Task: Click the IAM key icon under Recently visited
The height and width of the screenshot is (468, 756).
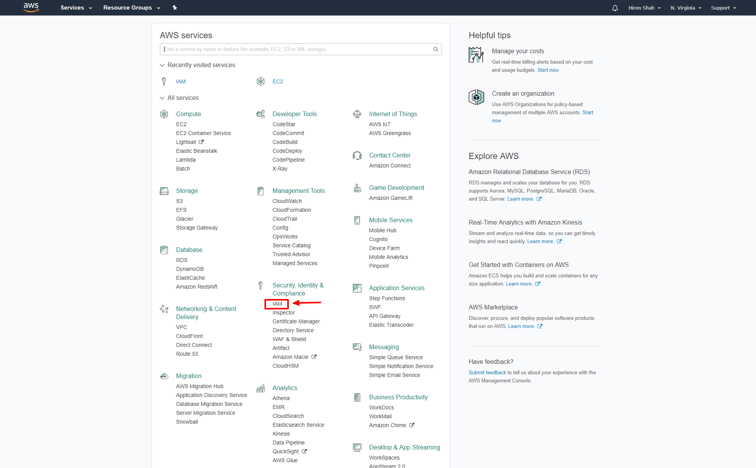Action: [164, 81]
